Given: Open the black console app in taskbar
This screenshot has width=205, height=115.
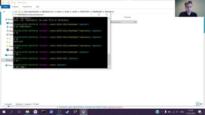Looking at the screenshot, I should click(43, 112).
